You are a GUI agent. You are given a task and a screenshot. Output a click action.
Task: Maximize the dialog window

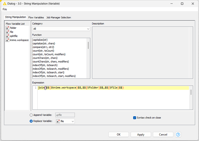[x=182, y=4]
